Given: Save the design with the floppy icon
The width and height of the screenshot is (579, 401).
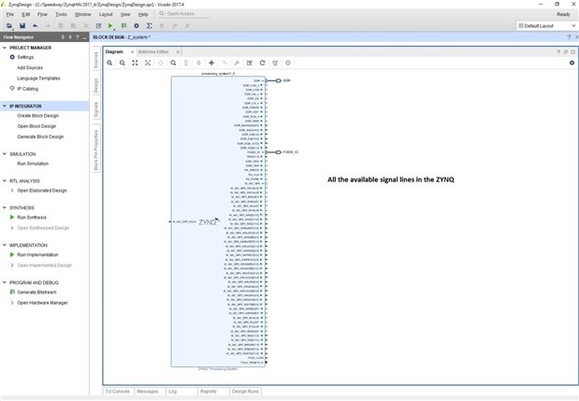Looking at the screenshot, I should 22,26.
